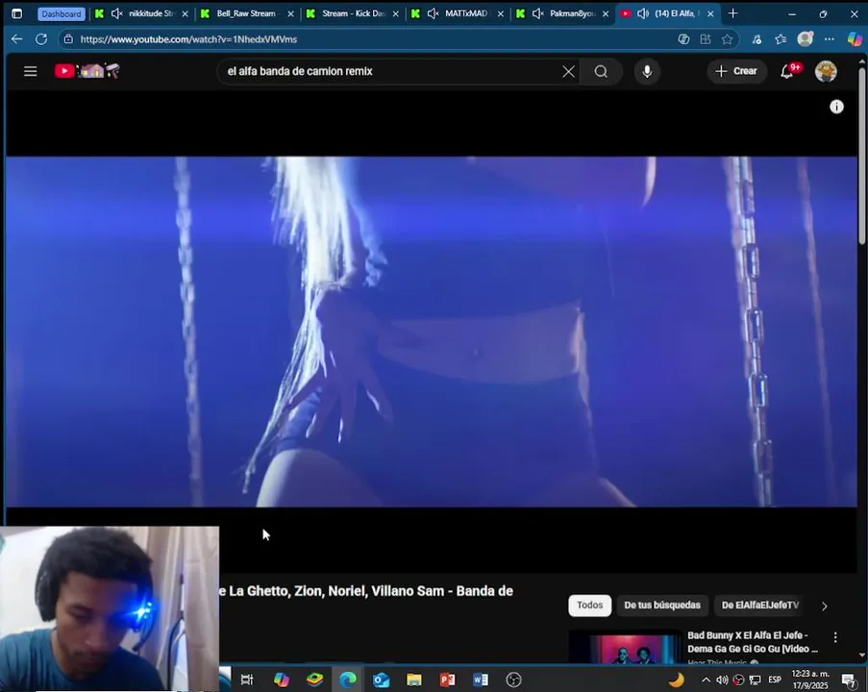Open a new browser tab
This screenshot has width=868, height=692.
[732, 13]
